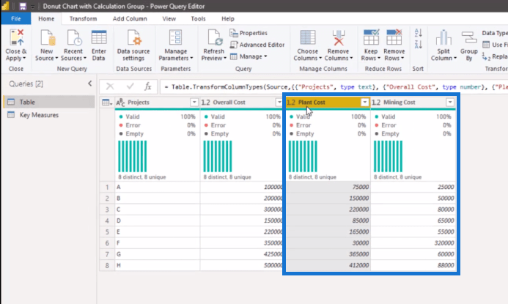Switch to the Tools tab
The image size is (508, 304).
(198, 19)
